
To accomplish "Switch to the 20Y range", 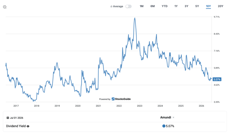I will click(x=221, y=6).
